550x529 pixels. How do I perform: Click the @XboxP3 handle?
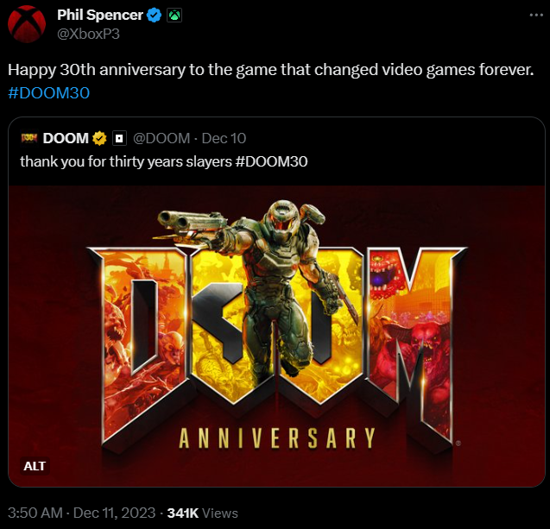pos(88,34)
